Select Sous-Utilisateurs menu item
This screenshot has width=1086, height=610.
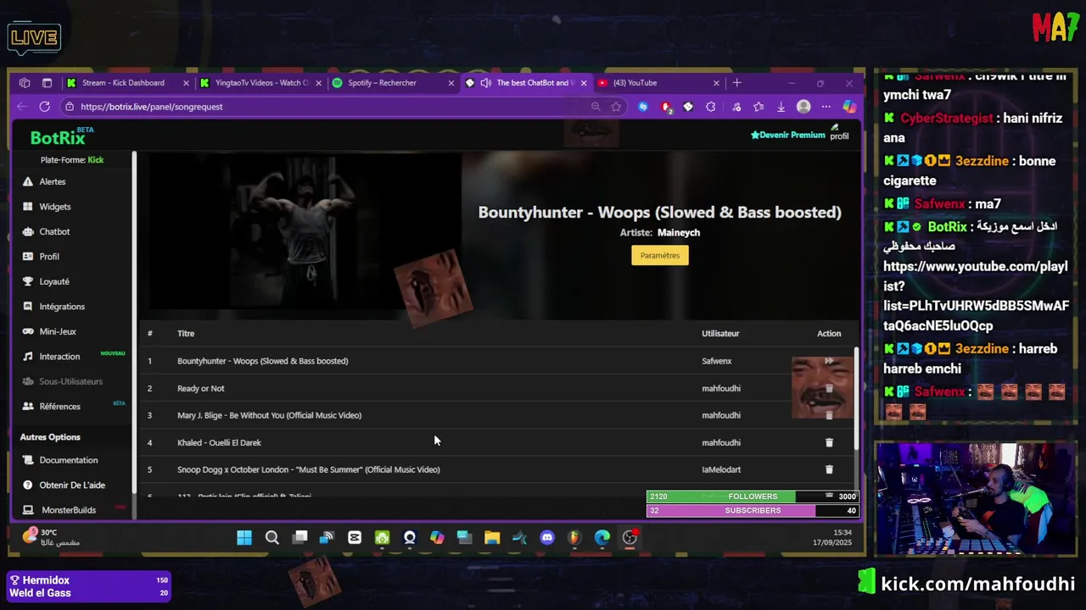[x=70, y=381]
